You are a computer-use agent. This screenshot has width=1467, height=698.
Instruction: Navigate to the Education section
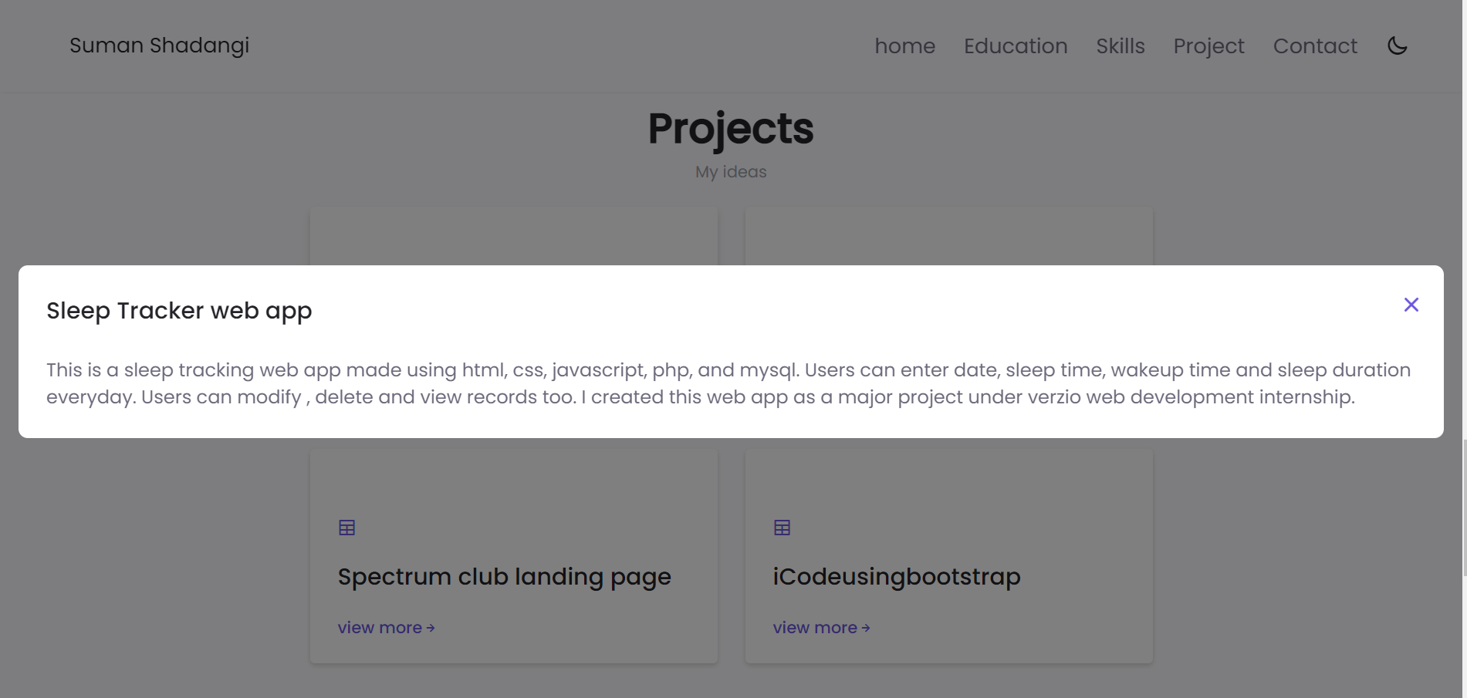coord(1015,46)
